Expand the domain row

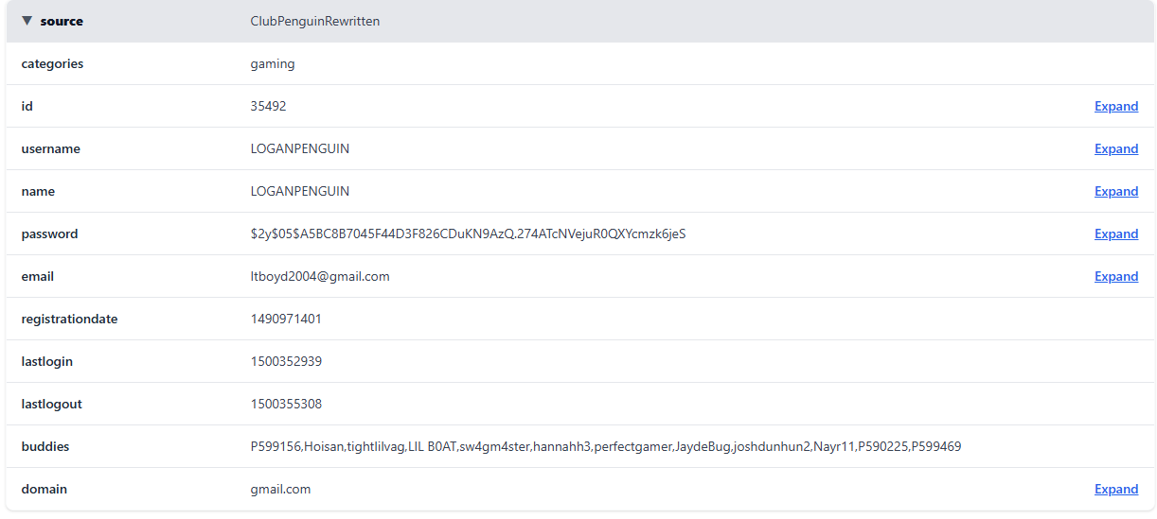coord(1115,490)
